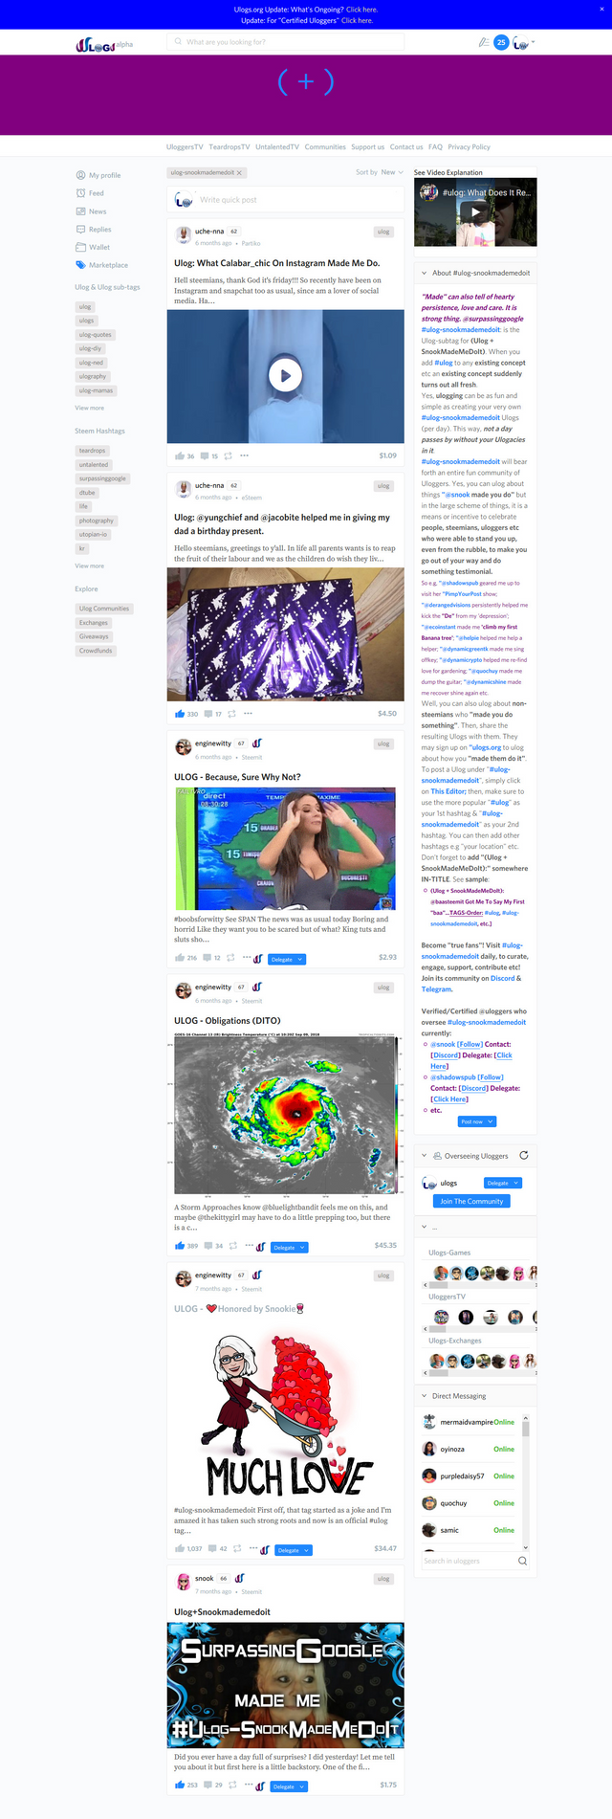The image size is (612, 1819).
Task: Open more options on the Calabar_chic post
Action: click(245, 455)
